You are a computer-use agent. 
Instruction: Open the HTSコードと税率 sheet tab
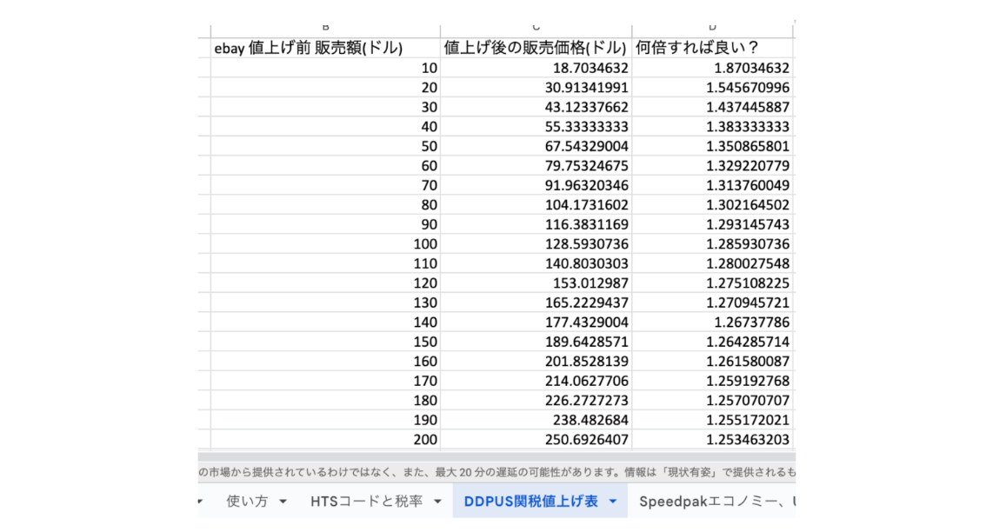tap(367, 502)
